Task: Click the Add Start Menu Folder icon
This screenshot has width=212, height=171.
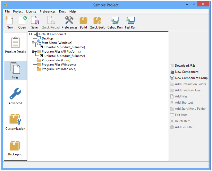Action: pos(172,109)
